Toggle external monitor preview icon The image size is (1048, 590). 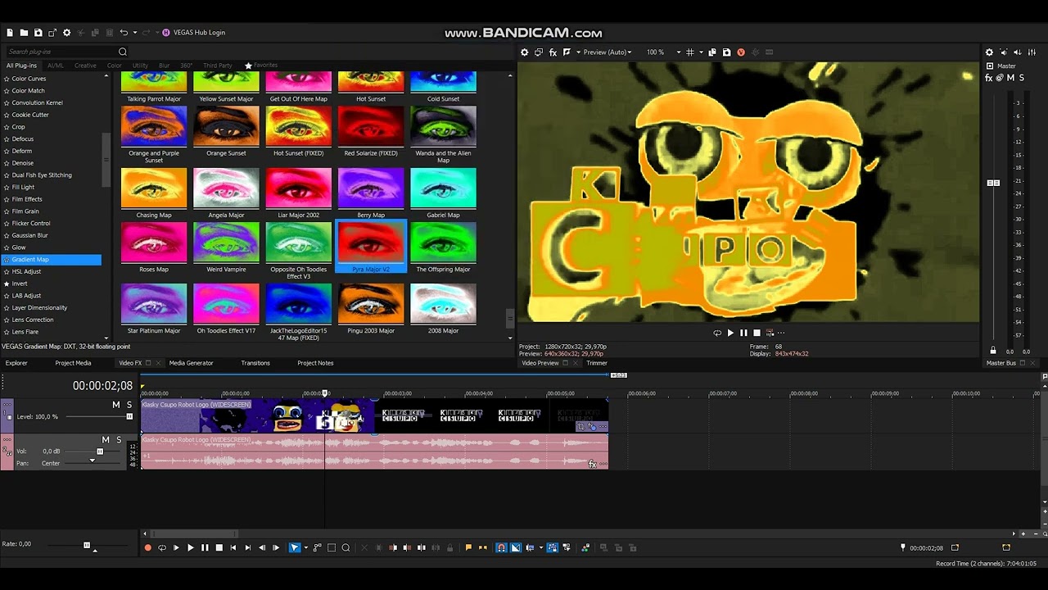coord(539,52)
